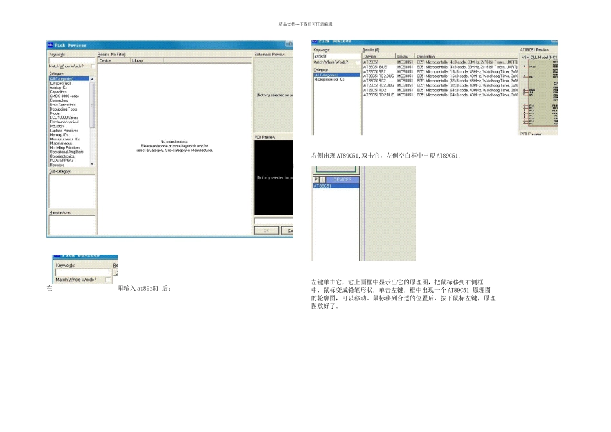Select ECL 10000 Series category
This screenshot has height=432, width=611.
(69, 117)
